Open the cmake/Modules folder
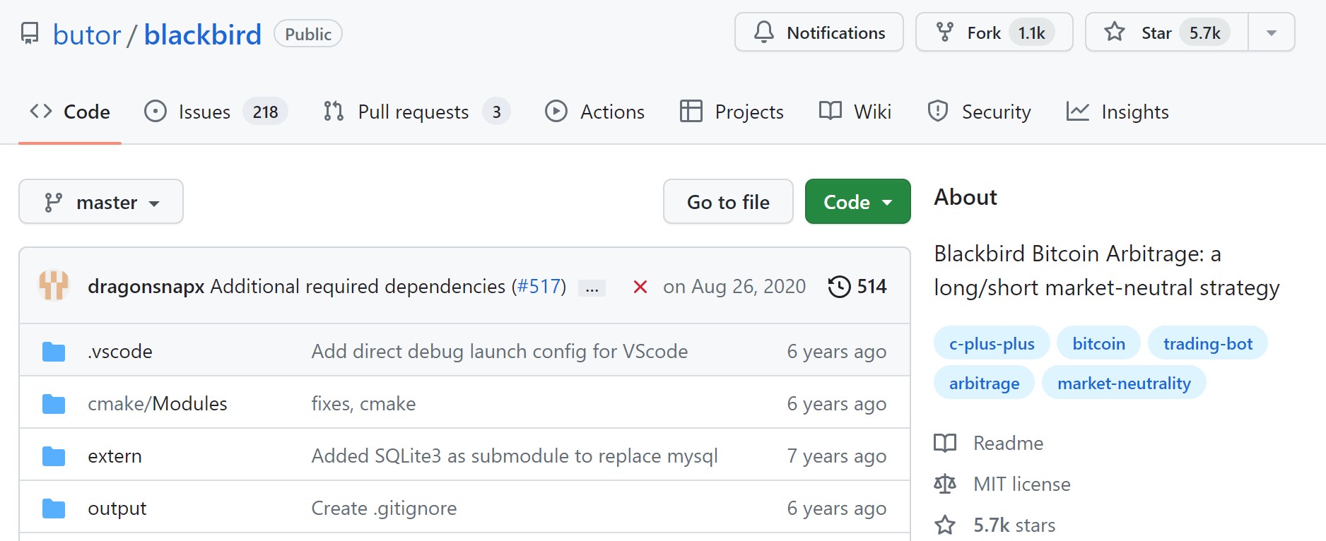The height and width of the screenshot is (541, 1326). point(158,403)
